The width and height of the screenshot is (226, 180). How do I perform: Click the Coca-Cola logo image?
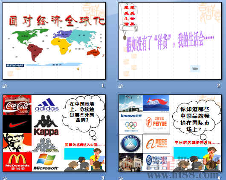[17, 105]
